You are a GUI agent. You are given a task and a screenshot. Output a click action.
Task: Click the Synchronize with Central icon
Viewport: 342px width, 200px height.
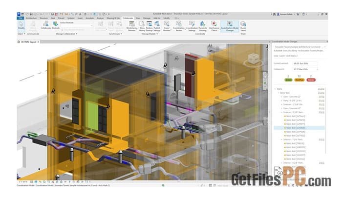click(x=101, y=26)
